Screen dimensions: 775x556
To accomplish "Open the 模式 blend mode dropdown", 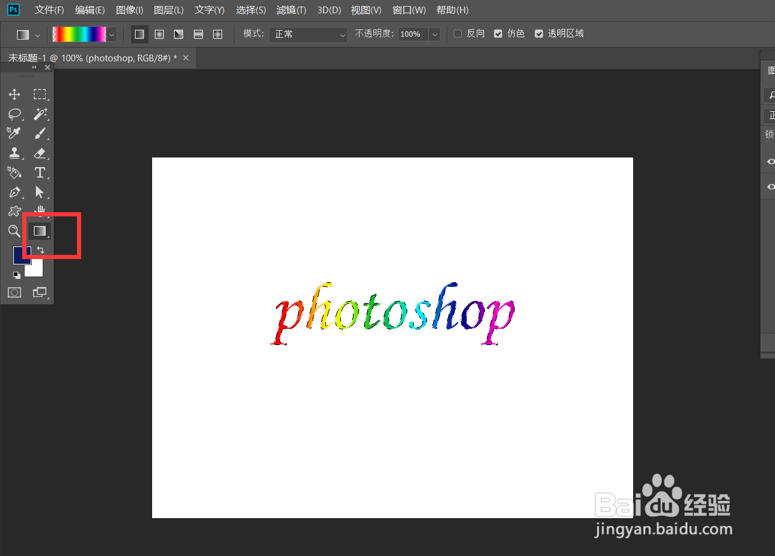I will point(308,34).
